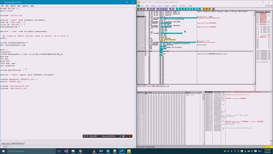273x154 pixels.
Task: Switch to the antire1.asm editor tab
Action: [6, 143]
